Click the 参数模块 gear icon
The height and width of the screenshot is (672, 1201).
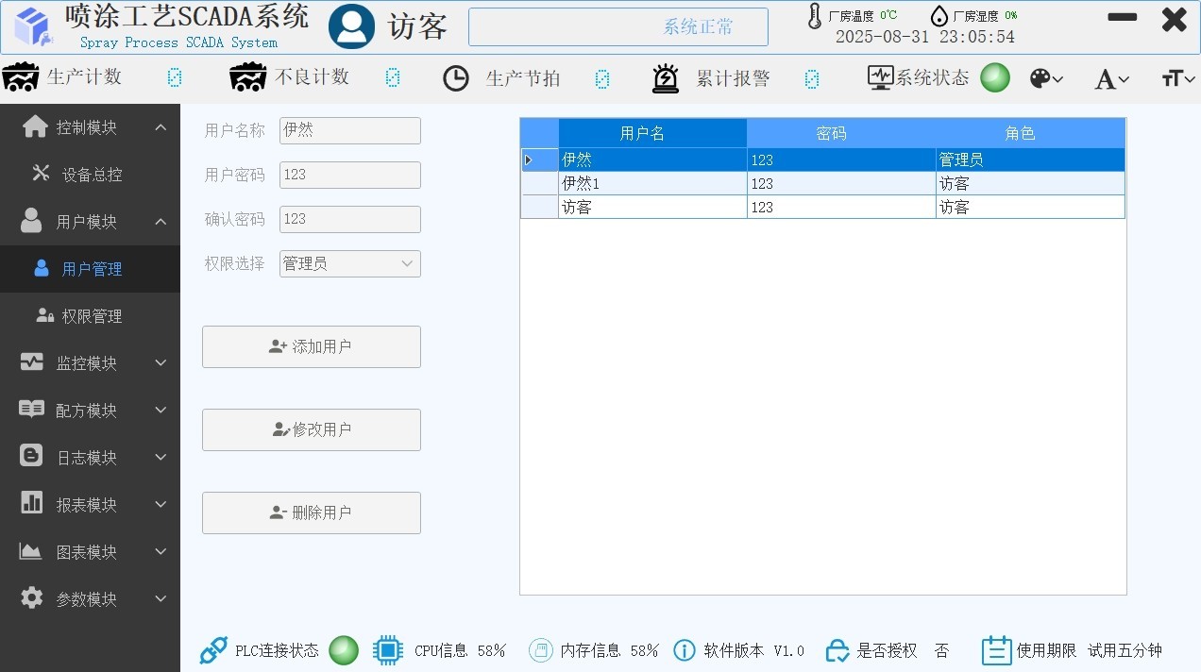click(x=32, y=597)
